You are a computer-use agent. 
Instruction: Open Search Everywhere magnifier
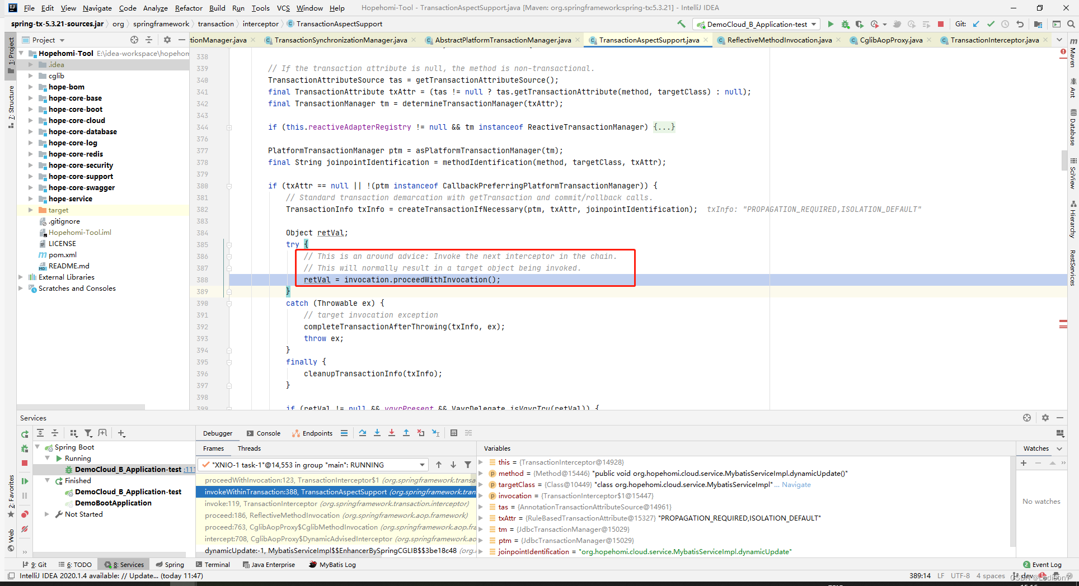1071,24
